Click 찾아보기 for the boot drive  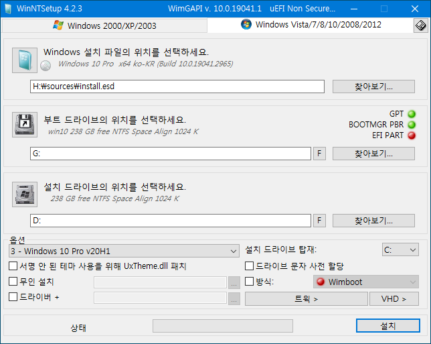click(373, 154)
